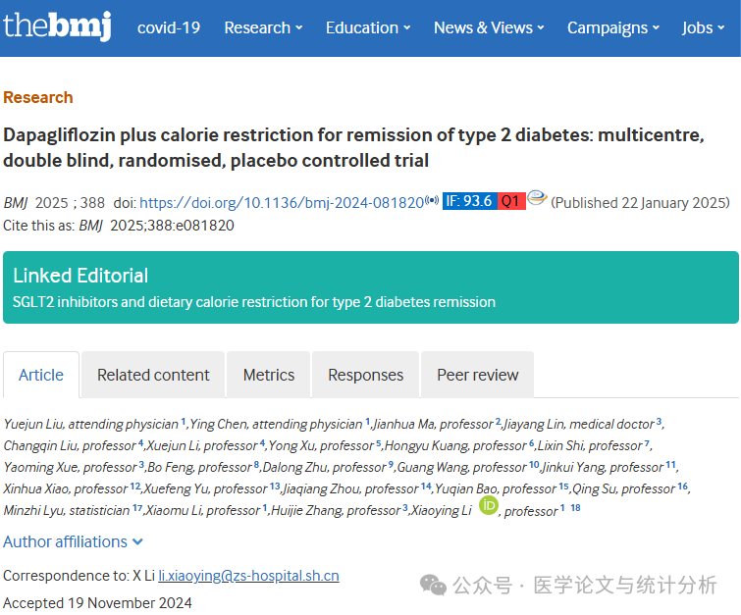The width and height of the screenshot is (741, 615).
Task: Click the round globe icon after Q1
Action: (537, 199)
